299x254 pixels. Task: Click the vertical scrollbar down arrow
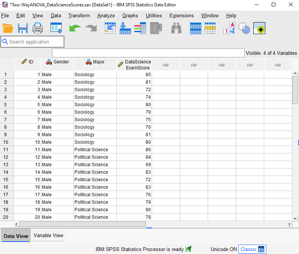tap(295, 218)
